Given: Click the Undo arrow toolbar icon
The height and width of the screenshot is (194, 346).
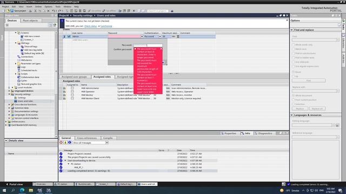Looking at the screenshot, I should coord(53,11).
